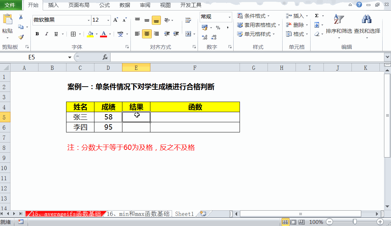Decrease font size with the A▼ icon

pyautogui.click(x=125, y=20)
